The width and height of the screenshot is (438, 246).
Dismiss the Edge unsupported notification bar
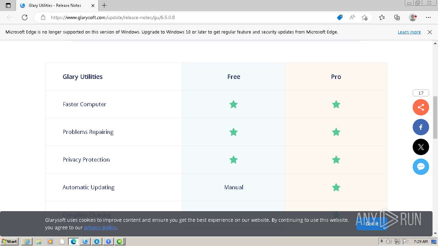pyautogui.click(x=430, y=32)
